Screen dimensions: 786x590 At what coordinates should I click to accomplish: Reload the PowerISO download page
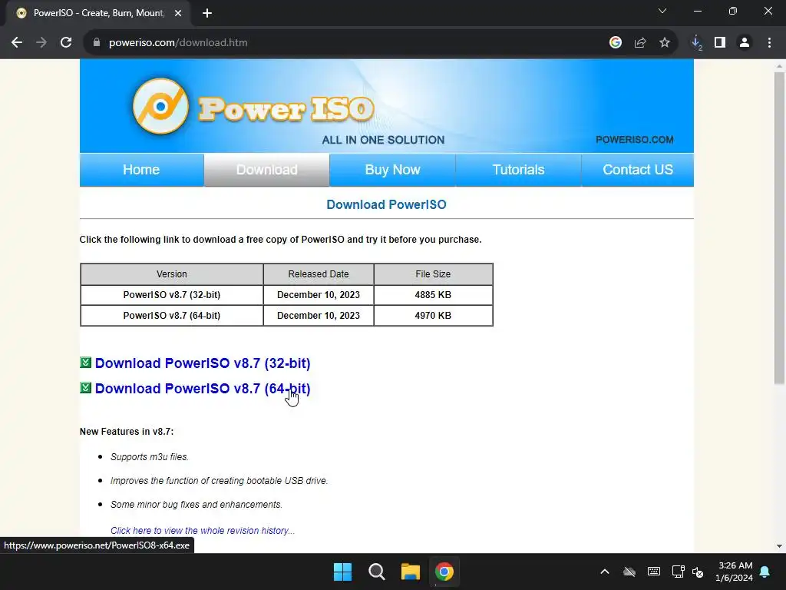[66, 43]
